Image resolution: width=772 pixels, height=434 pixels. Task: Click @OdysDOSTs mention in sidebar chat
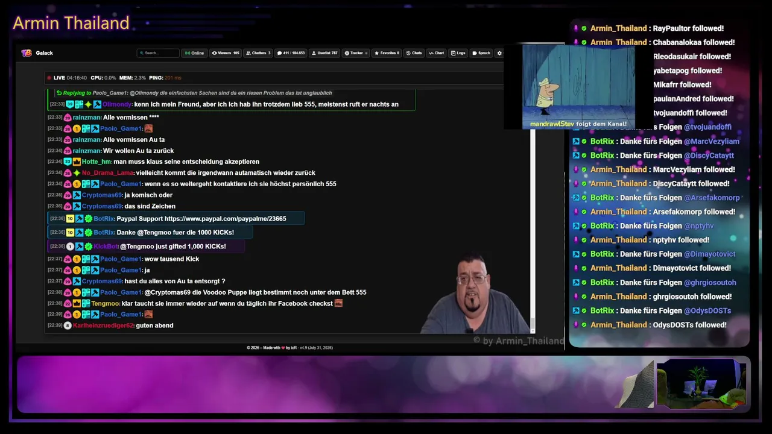[707, 311]
